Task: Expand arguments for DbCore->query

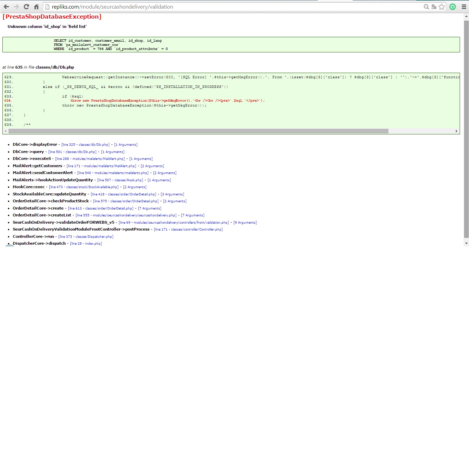Action: click(x=113, y=152)
